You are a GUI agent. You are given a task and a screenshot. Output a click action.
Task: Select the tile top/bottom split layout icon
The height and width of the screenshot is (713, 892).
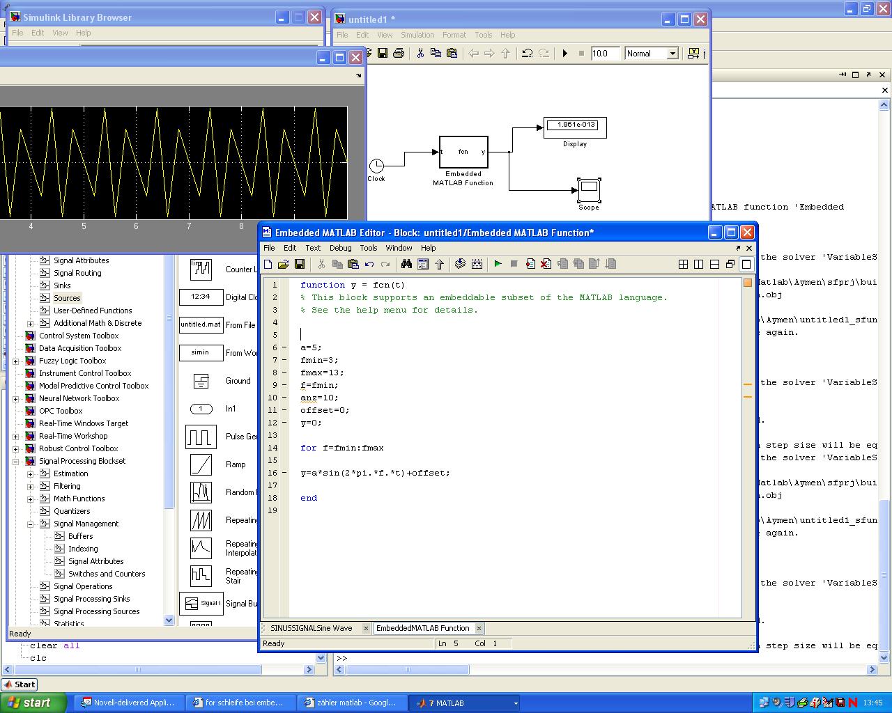714,264
